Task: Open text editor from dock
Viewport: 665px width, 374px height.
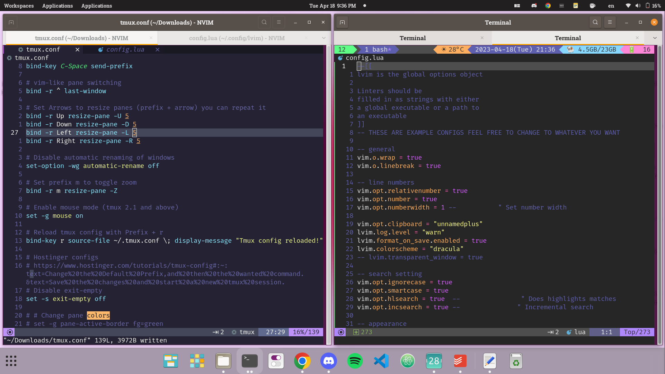Action: pyautogui.click(x=490, y=361)
